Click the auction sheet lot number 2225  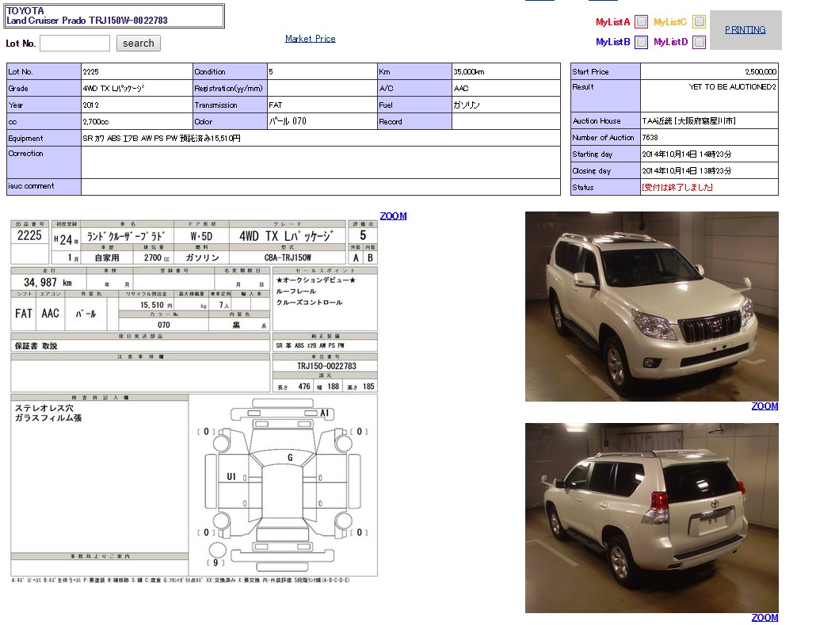click(29, 236)
